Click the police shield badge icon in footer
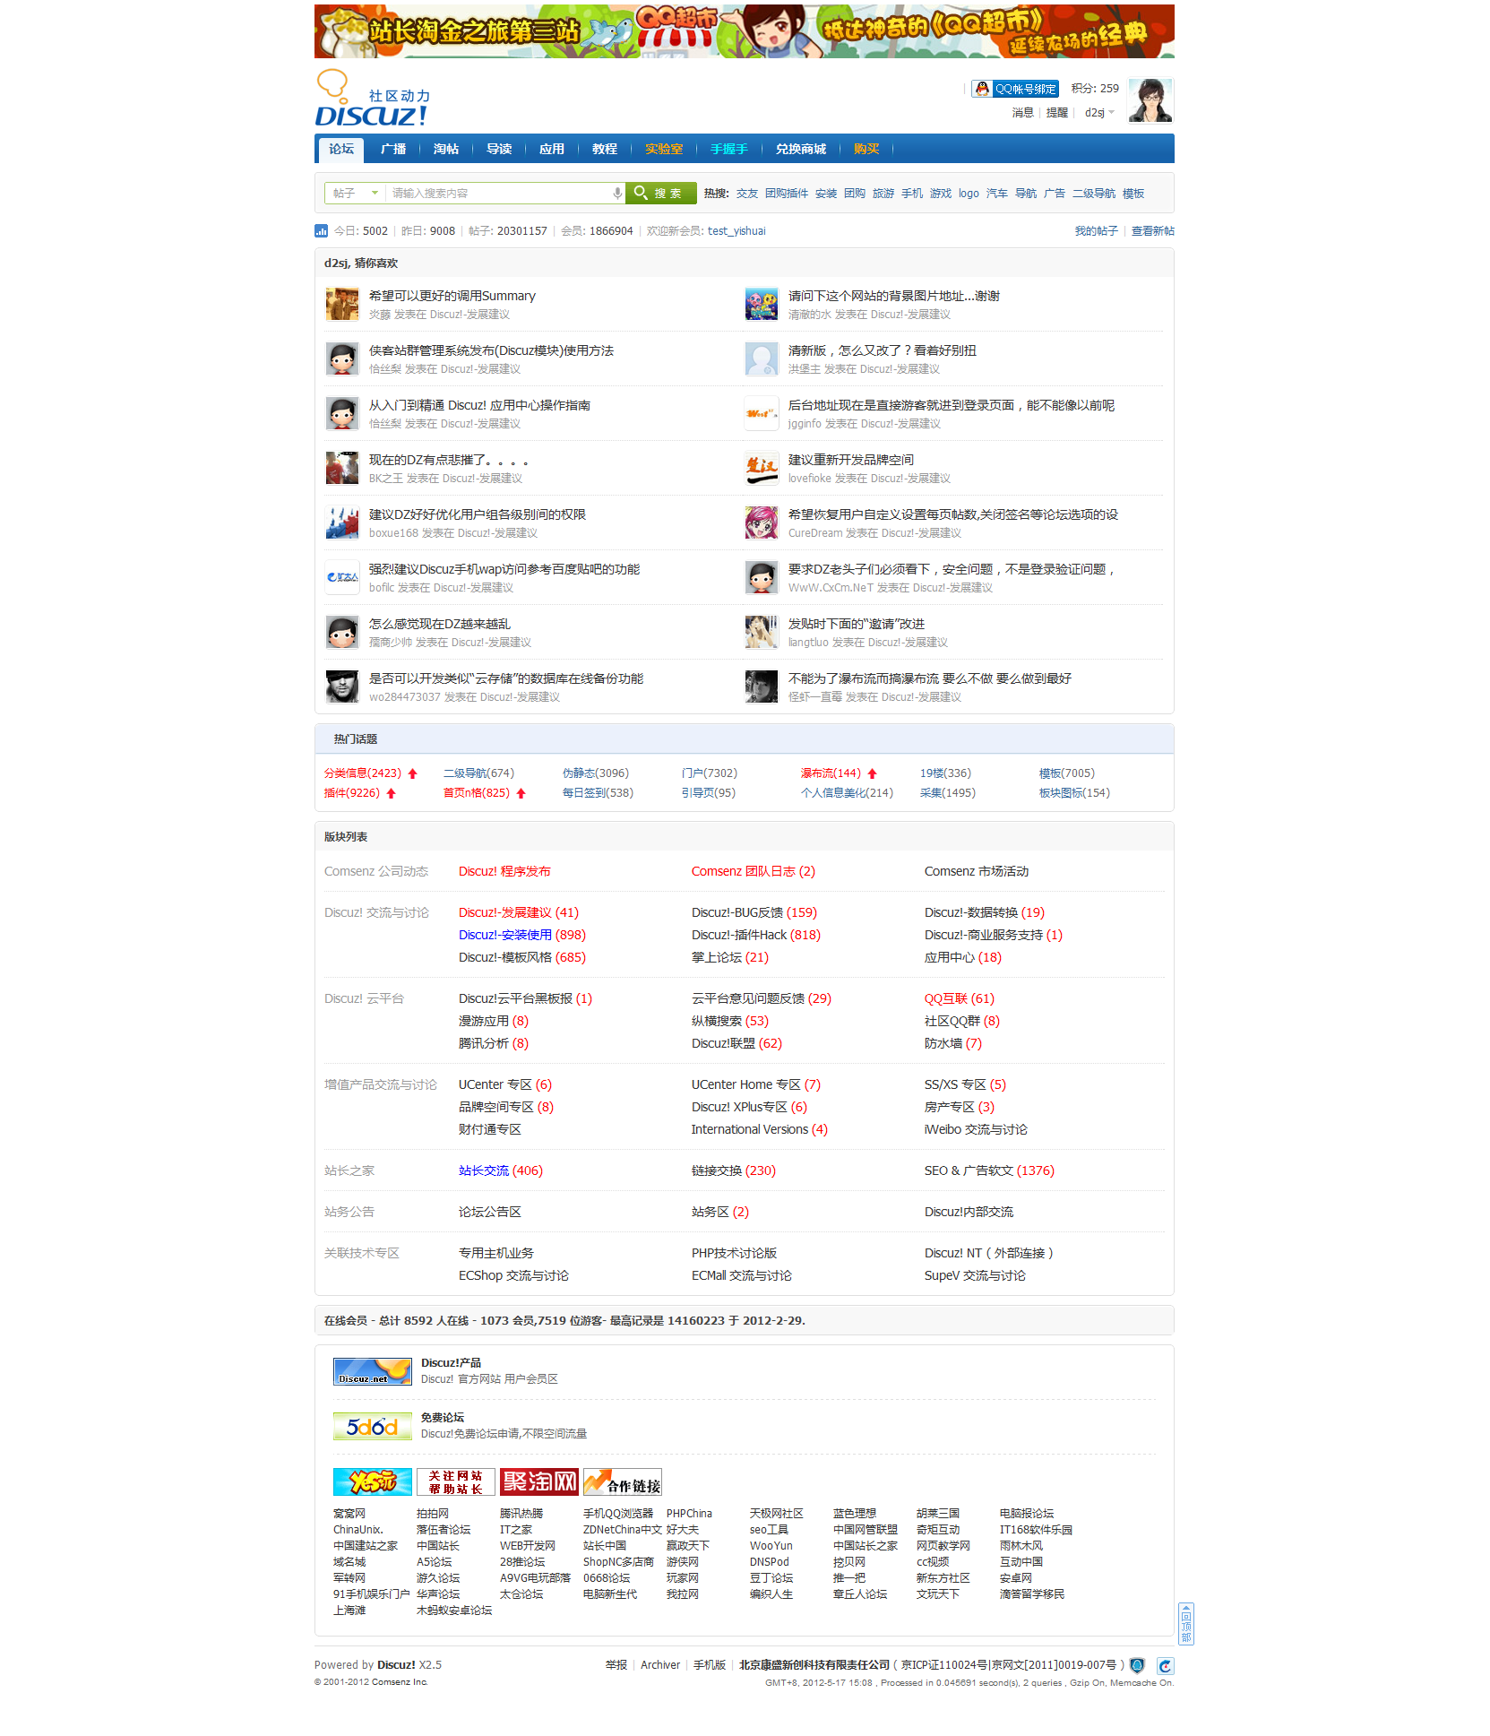This screenshot has height=1736, width=1490. click(x=1137, y=1665)
